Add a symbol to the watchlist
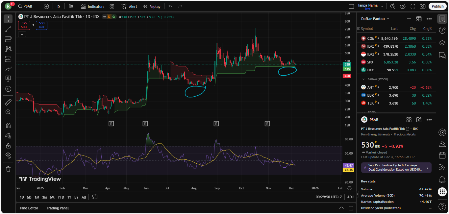Screen dimensions: 449x214 tap(409, 19)
